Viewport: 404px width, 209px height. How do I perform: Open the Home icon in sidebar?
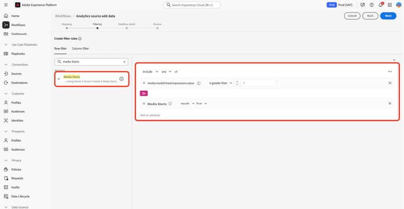click(6, 16)
